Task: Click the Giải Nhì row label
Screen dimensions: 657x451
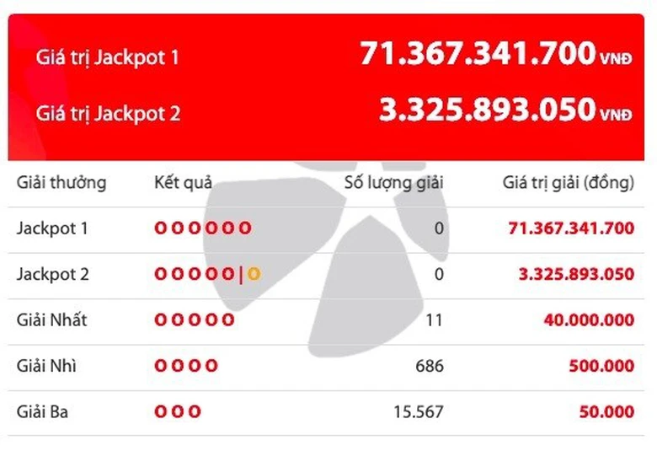Action: [45, 366]
